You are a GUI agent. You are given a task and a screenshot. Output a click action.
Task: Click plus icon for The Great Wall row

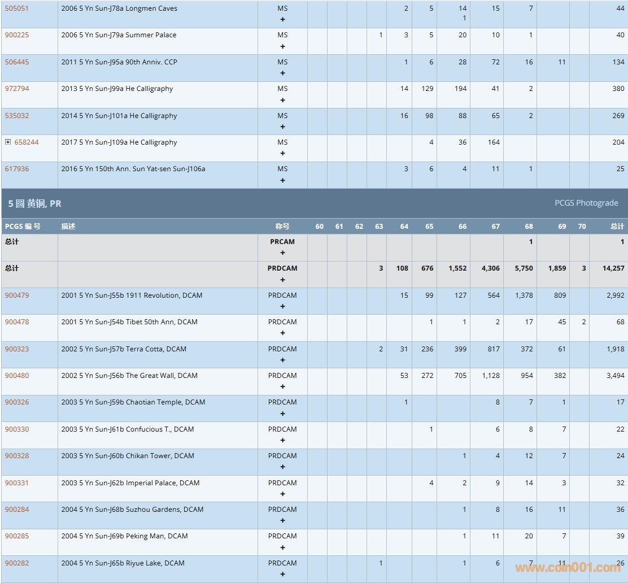coord(282,387)
